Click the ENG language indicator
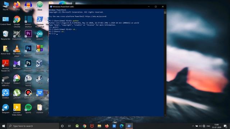The image size is (230, 129). point(208,126)
